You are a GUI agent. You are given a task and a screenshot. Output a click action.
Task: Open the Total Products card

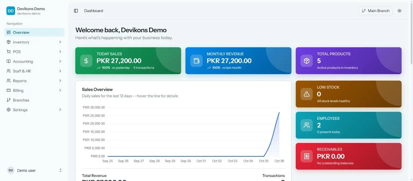[x=349, y=61]
